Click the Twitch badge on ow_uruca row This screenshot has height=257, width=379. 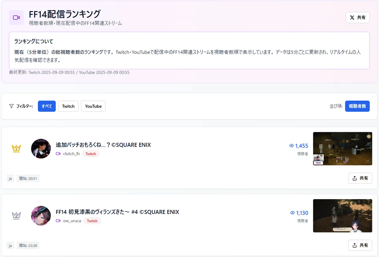tap(92, 221)
